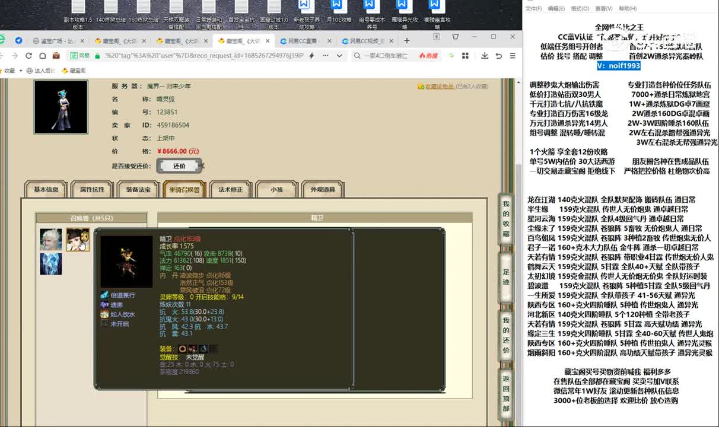719x427 pixels.
Task: Click the browser home icon
Action: (x=42, y=56)
